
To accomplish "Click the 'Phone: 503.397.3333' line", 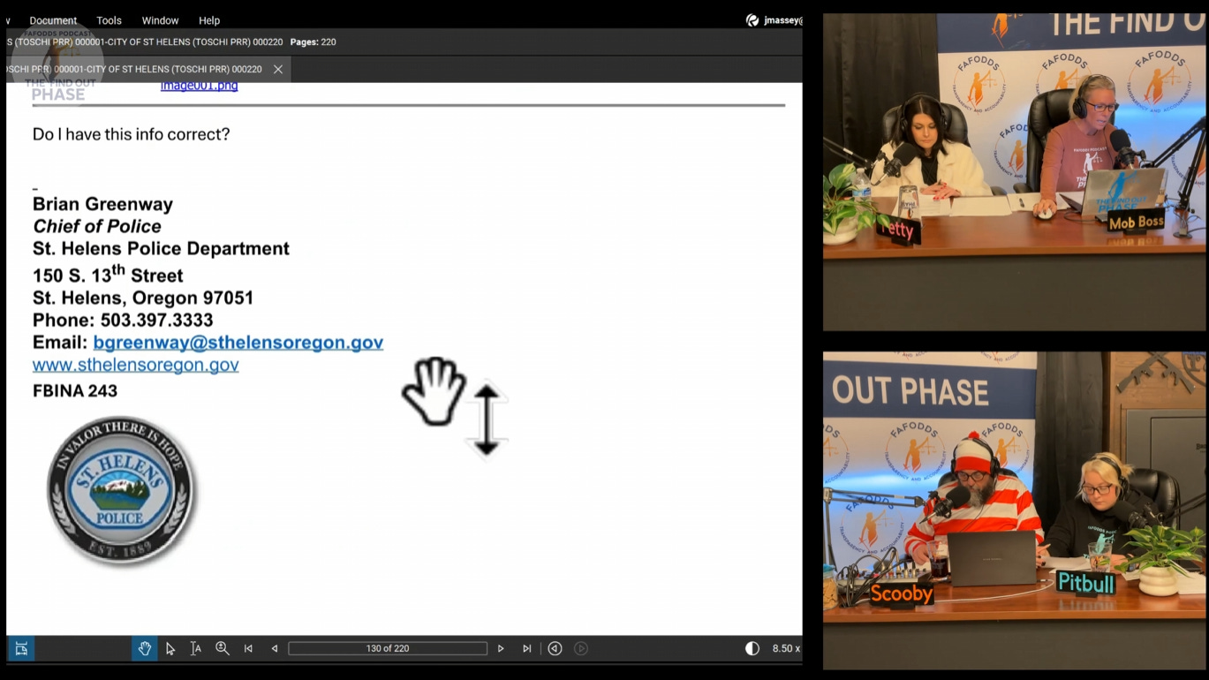I will (x=123, y=320).
